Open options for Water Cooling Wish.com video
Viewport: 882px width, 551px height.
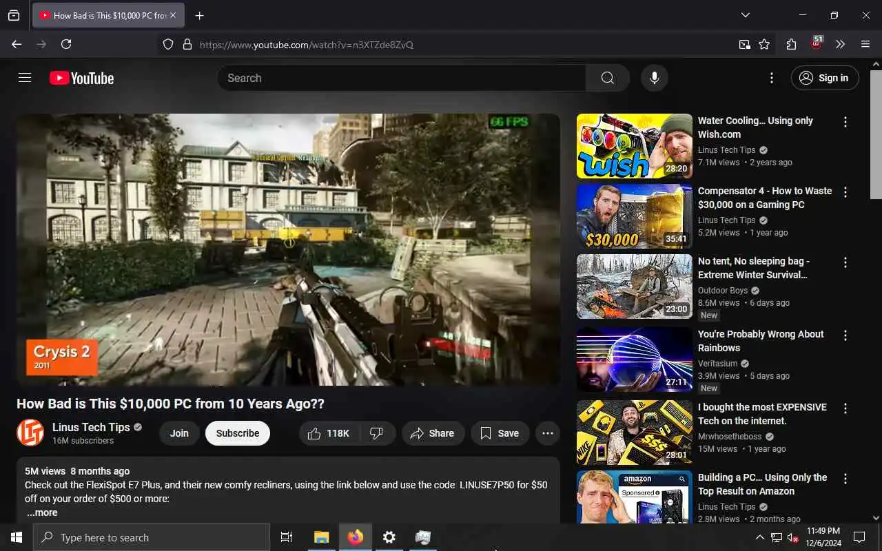(x=845, y=122)
